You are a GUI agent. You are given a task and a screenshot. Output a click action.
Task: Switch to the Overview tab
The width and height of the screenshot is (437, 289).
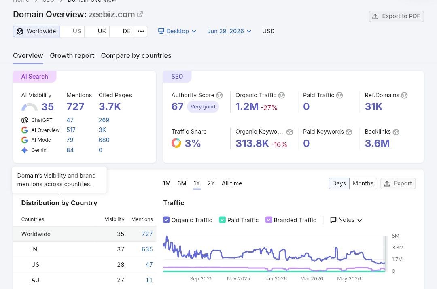tap(28, 56)
